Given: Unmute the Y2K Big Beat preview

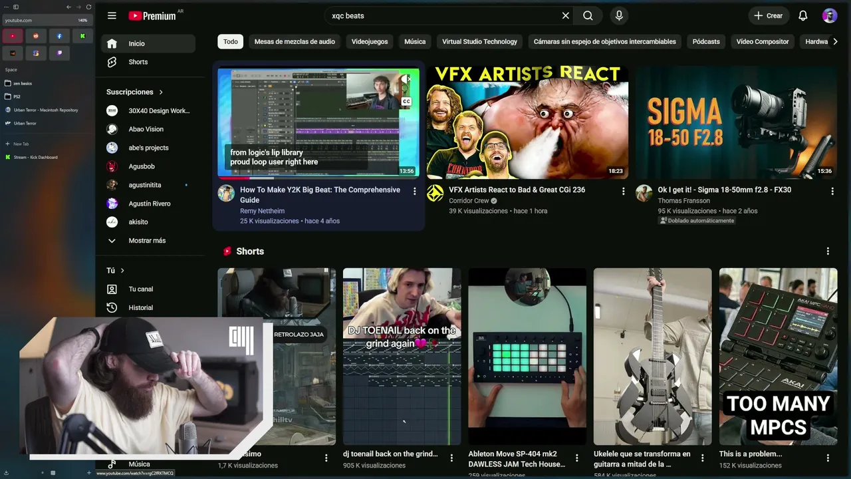Looking at the screenshot, I should coord(405,80).
